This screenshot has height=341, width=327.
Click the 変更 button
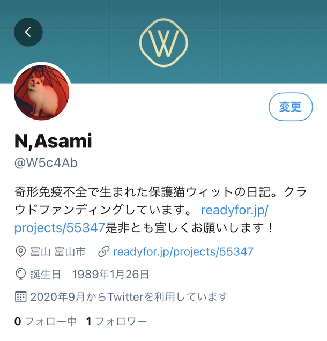click(291, 107)
